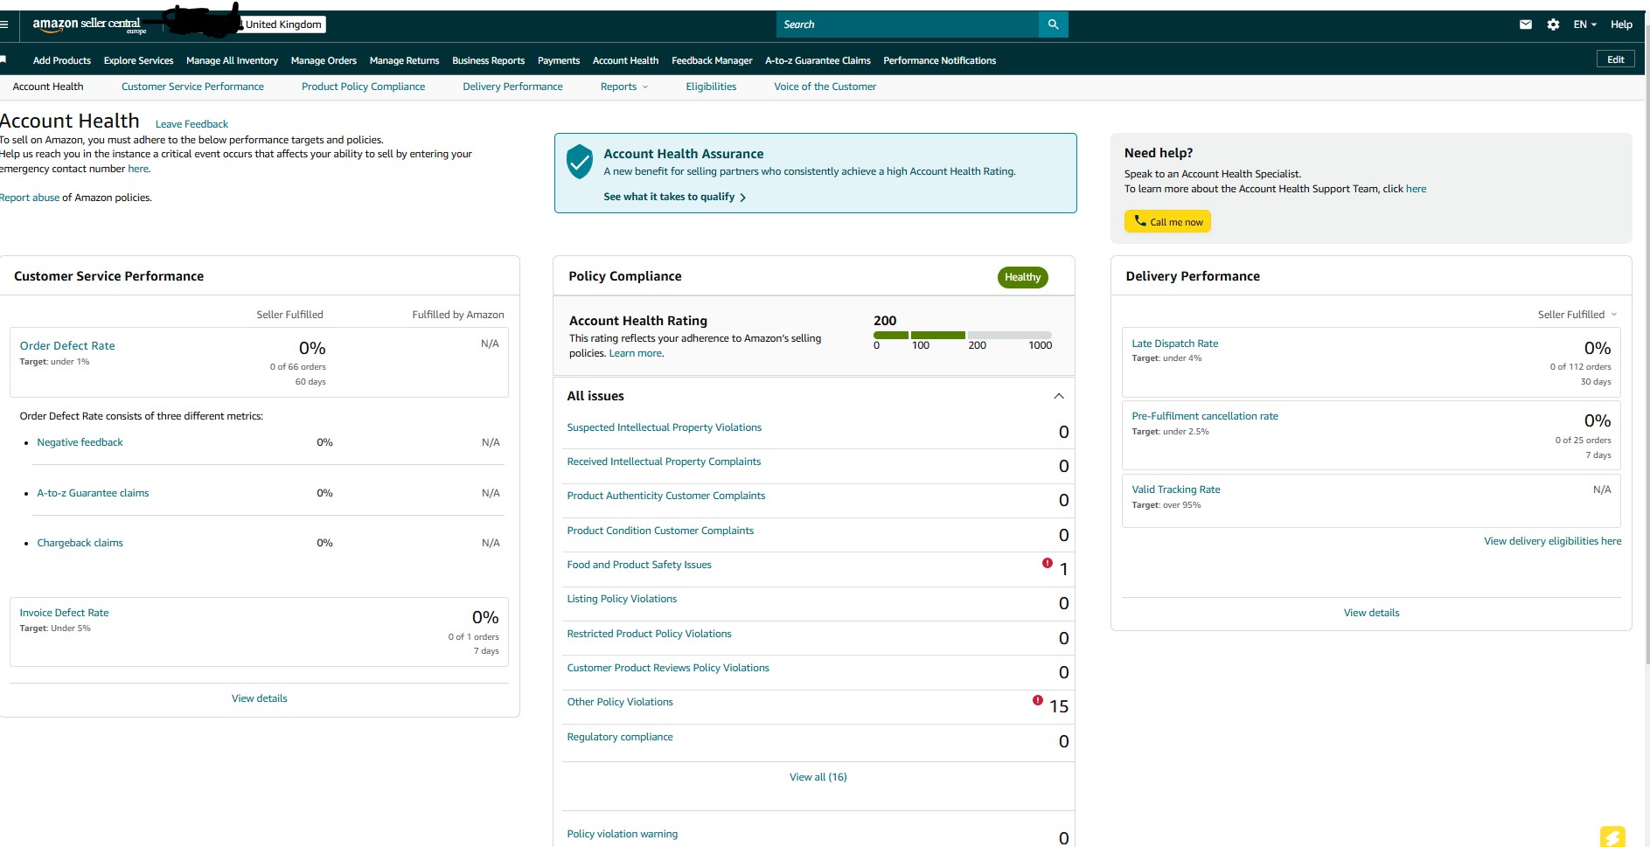This screenshot has height=847, width=1650.
Task: Open the United Kingdom marketplace selector
Action: point(283,24)
